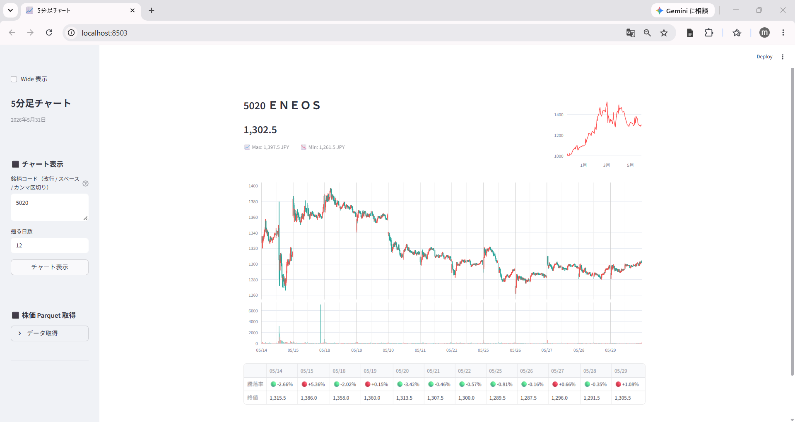Screen dimensions: 795x422
Task: Open Chrome's three-dot menu
Action: click(783, 33)
